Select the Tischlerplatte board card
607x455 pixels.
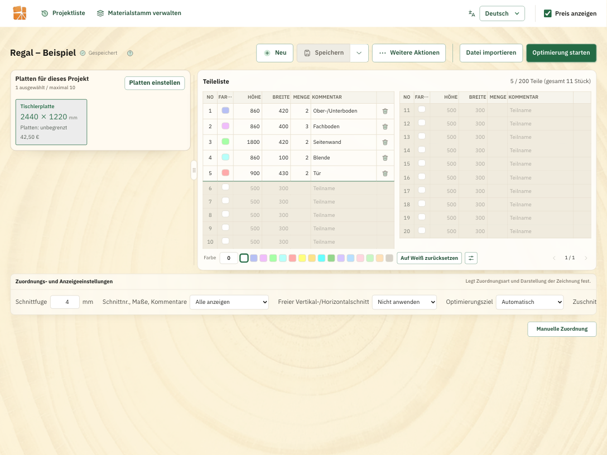51,122
